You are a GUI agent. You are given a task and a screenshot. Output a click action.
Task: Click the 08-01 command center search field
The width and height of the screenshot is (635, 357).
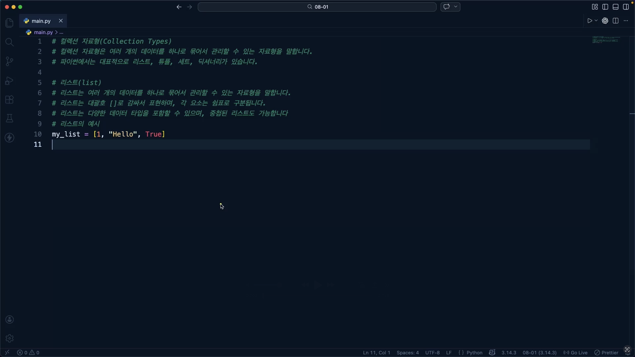(317, 7)
